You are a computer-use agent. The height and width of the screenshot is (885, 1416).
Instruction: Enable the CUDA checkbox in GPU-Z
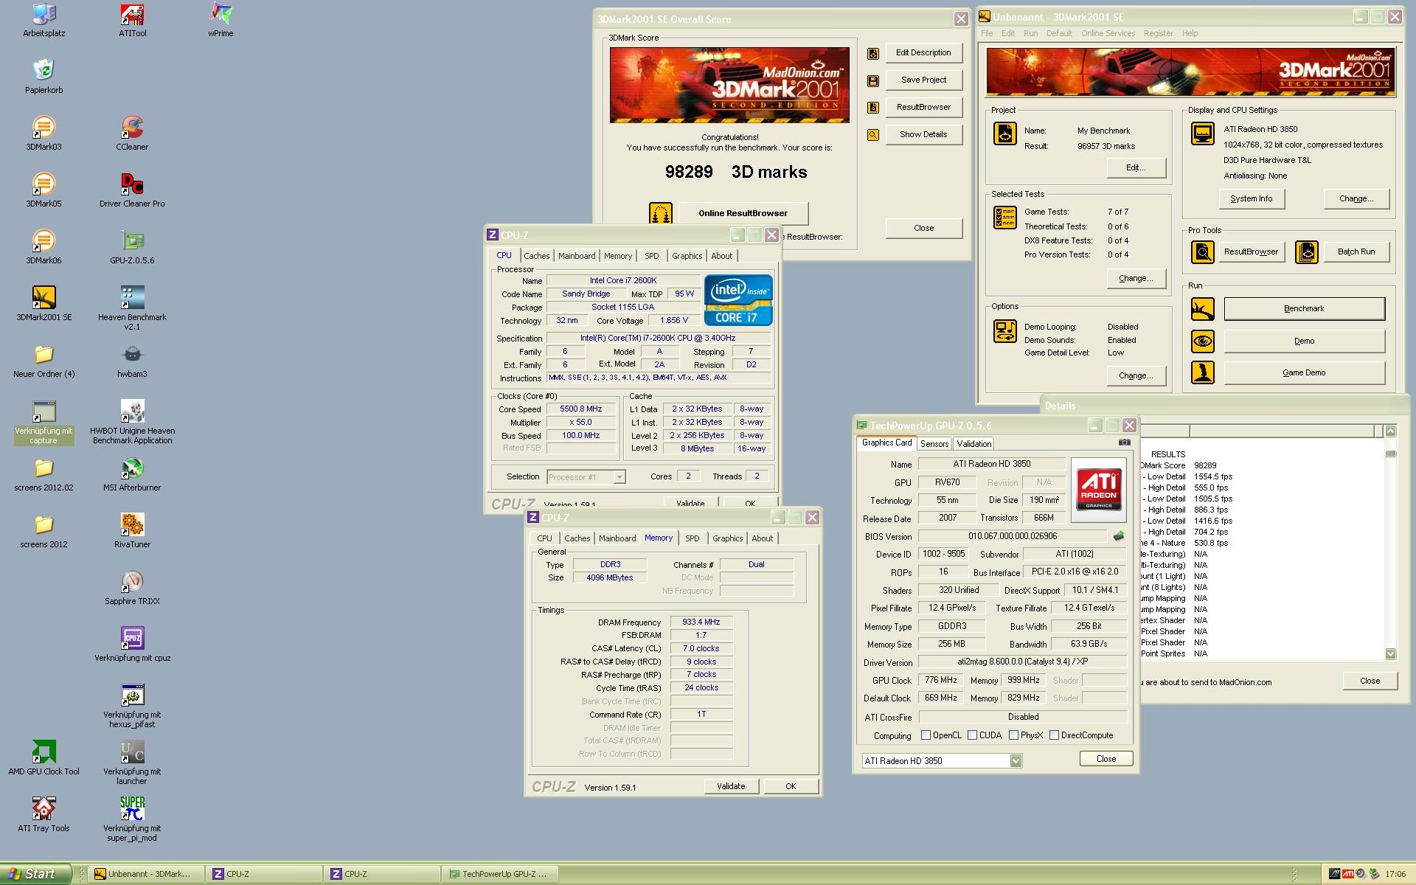[x=972, y=735]
